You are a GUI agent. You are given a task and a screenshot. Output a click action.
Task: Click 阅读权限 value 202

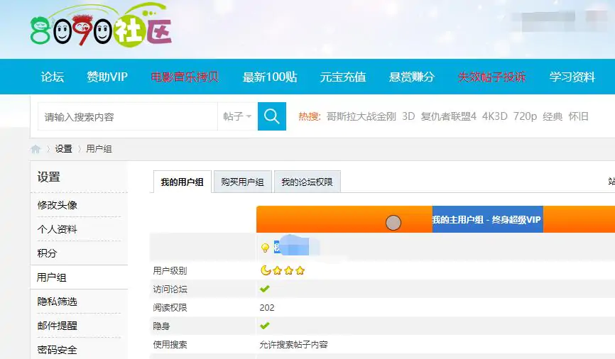click(x=267, y=308)
